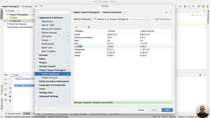Click the Package column header
This screenshot has width=210, height=118.
[x=90, y=31]
